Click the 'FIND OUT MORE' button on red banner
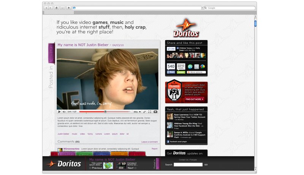Screen dimensions: 304x175 (x=194, y=99)
